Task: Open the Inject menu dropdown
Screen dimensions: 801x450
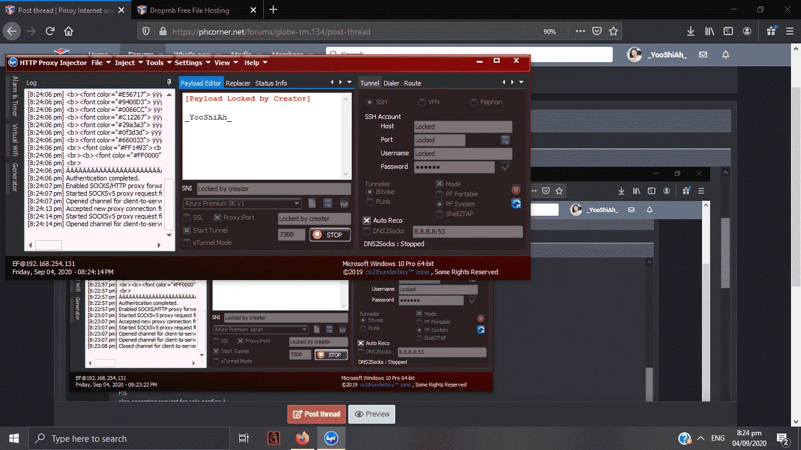Action: pyautogui.click(x=127, y=63)
